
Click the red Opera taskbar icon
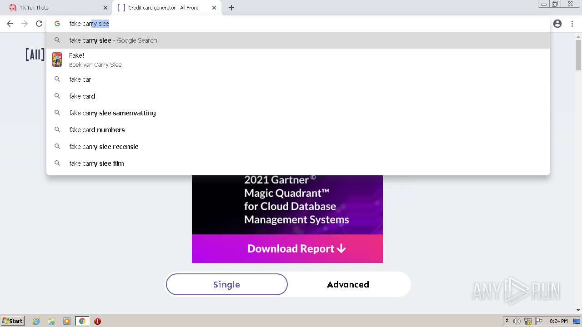point(97,321)
